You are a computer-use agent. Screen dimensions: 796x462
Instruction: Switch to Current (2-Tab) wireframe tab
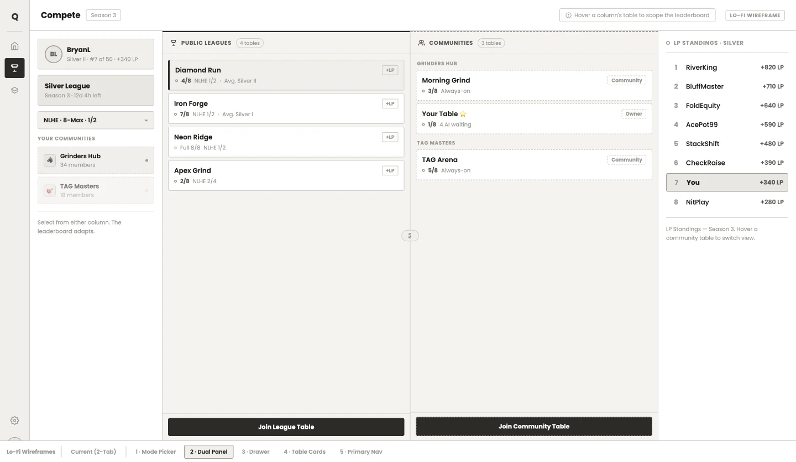coord(93,451)
